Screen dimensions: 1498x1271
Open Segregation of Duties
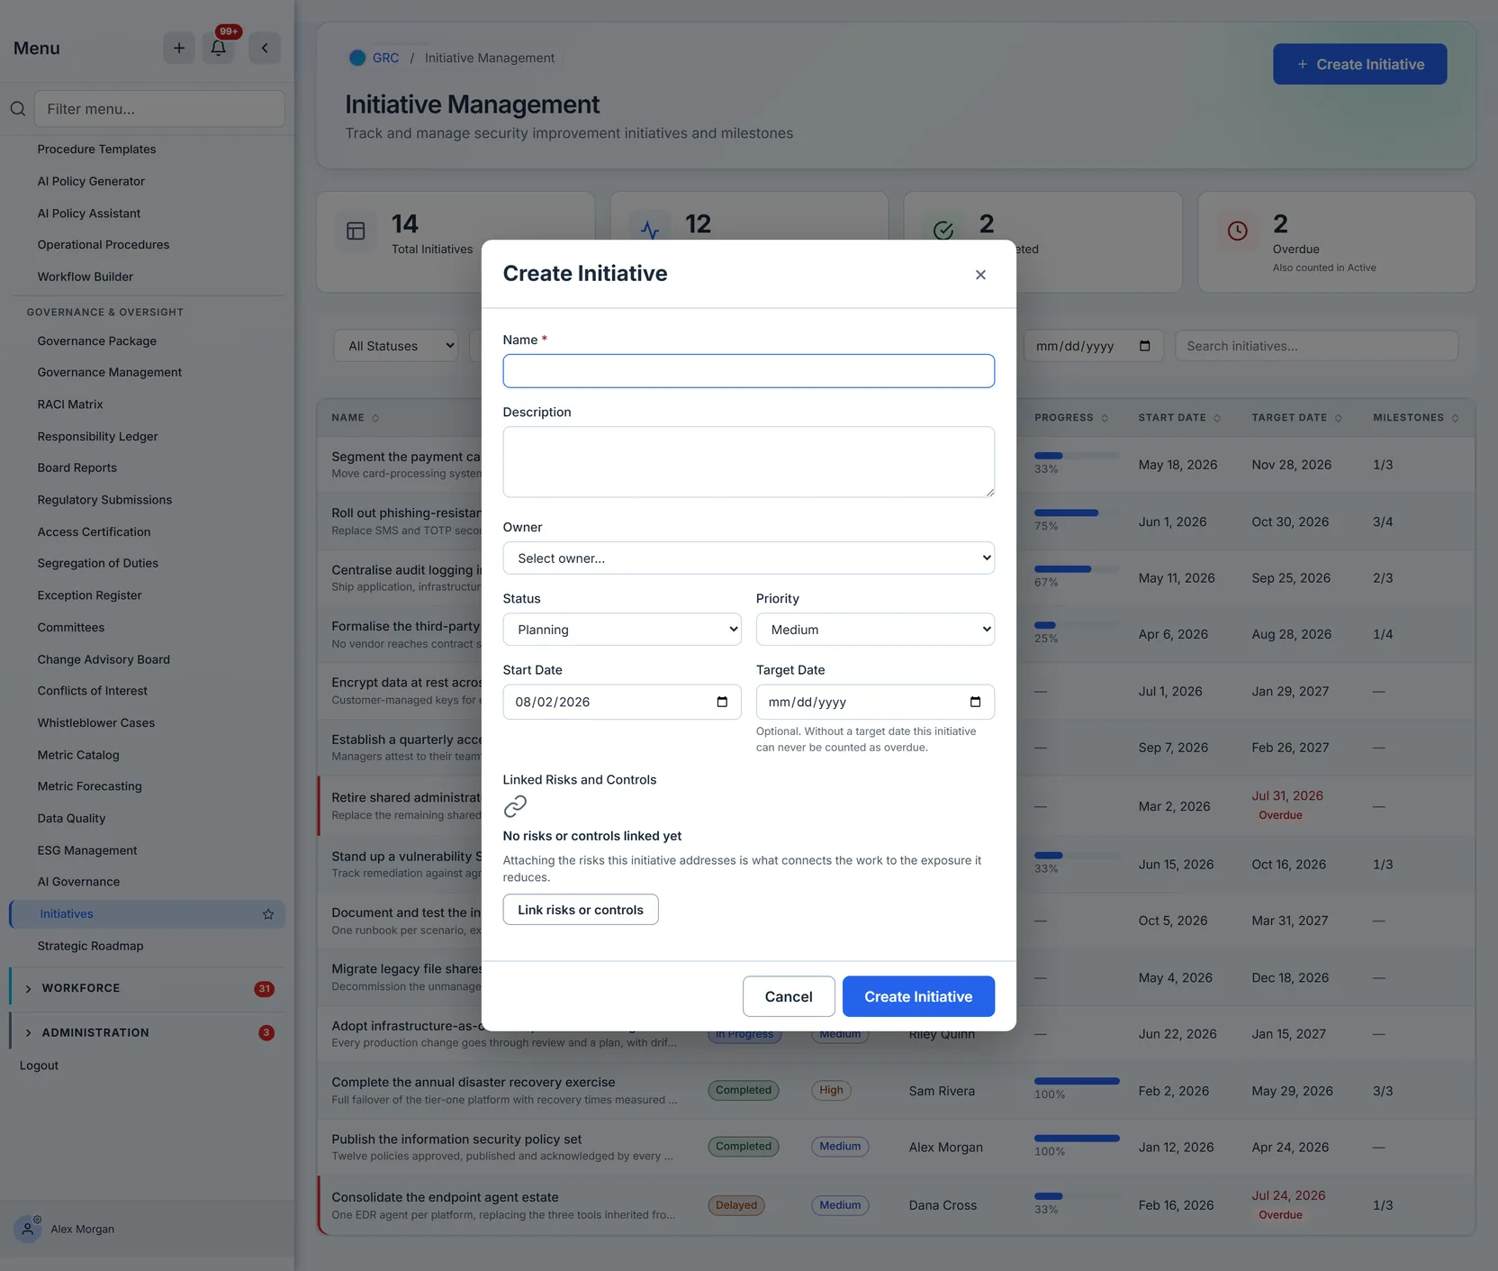point(97,563)
